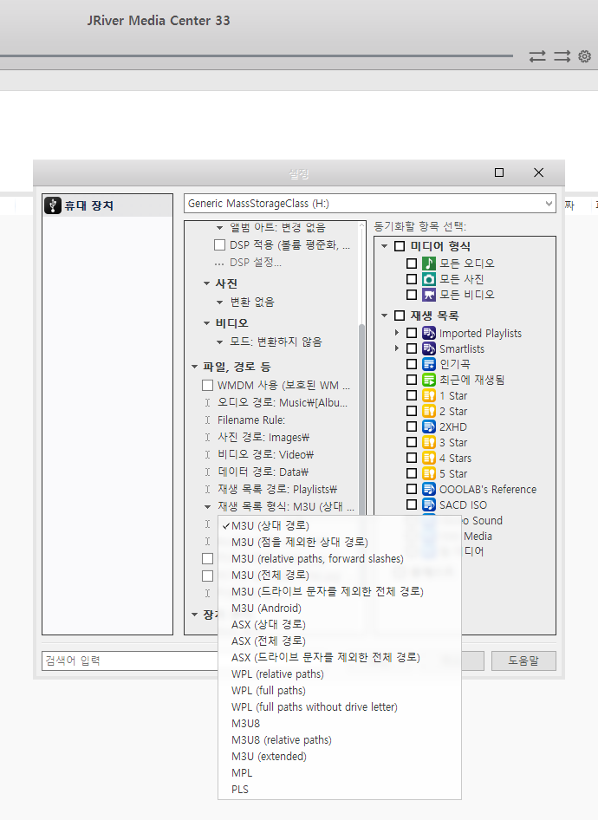Click the 3 Star smartlist icon
598x820 pixels.
pos(429,442)
